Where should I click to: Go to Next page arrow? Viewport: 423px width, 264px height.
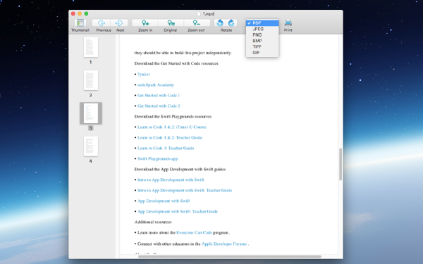(x=119, y=23)
